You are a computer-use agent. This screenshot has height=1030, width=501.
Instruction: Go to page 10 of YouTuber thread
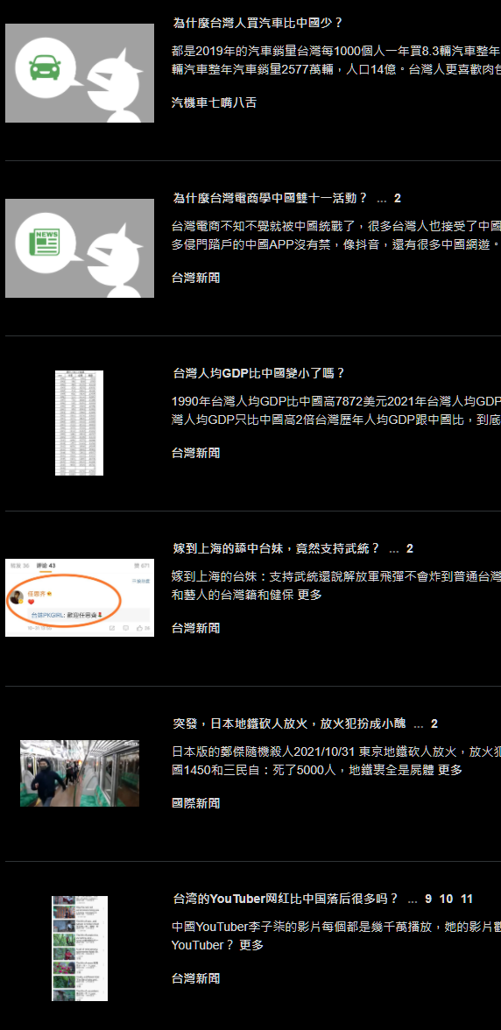(447, 899)
